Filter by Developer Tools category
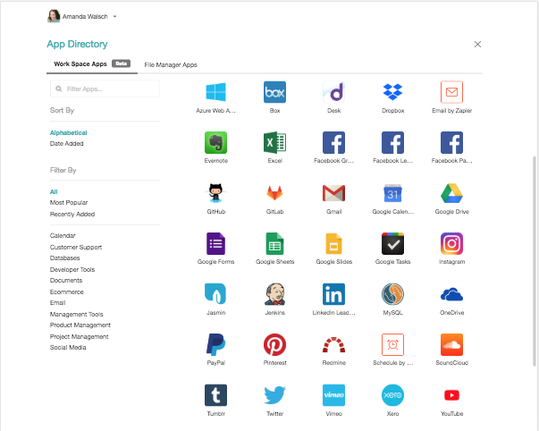 (x=72, y=269)
